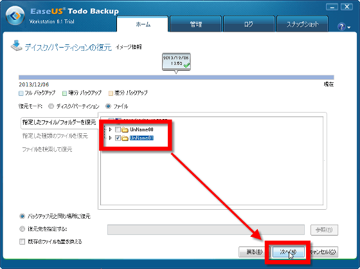Click the blue backup timeline bar
The height and width of the screenshot is (269, 360).
click(x=176, y=77)
